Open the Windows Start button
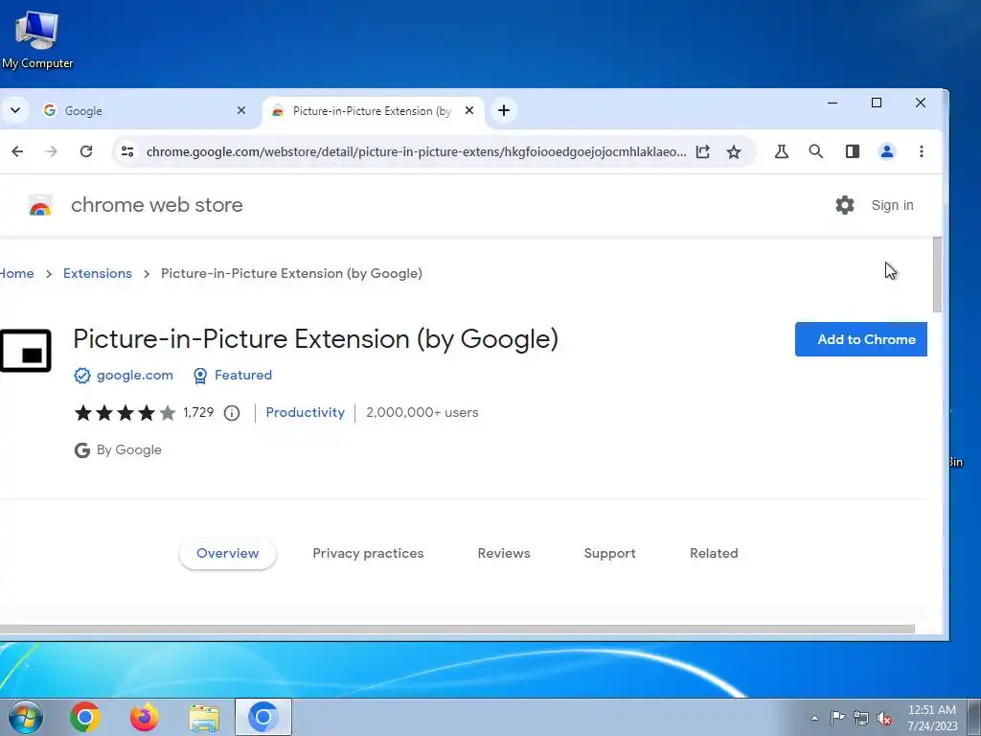This screenshot has width=981, height=736. (25, 717)
